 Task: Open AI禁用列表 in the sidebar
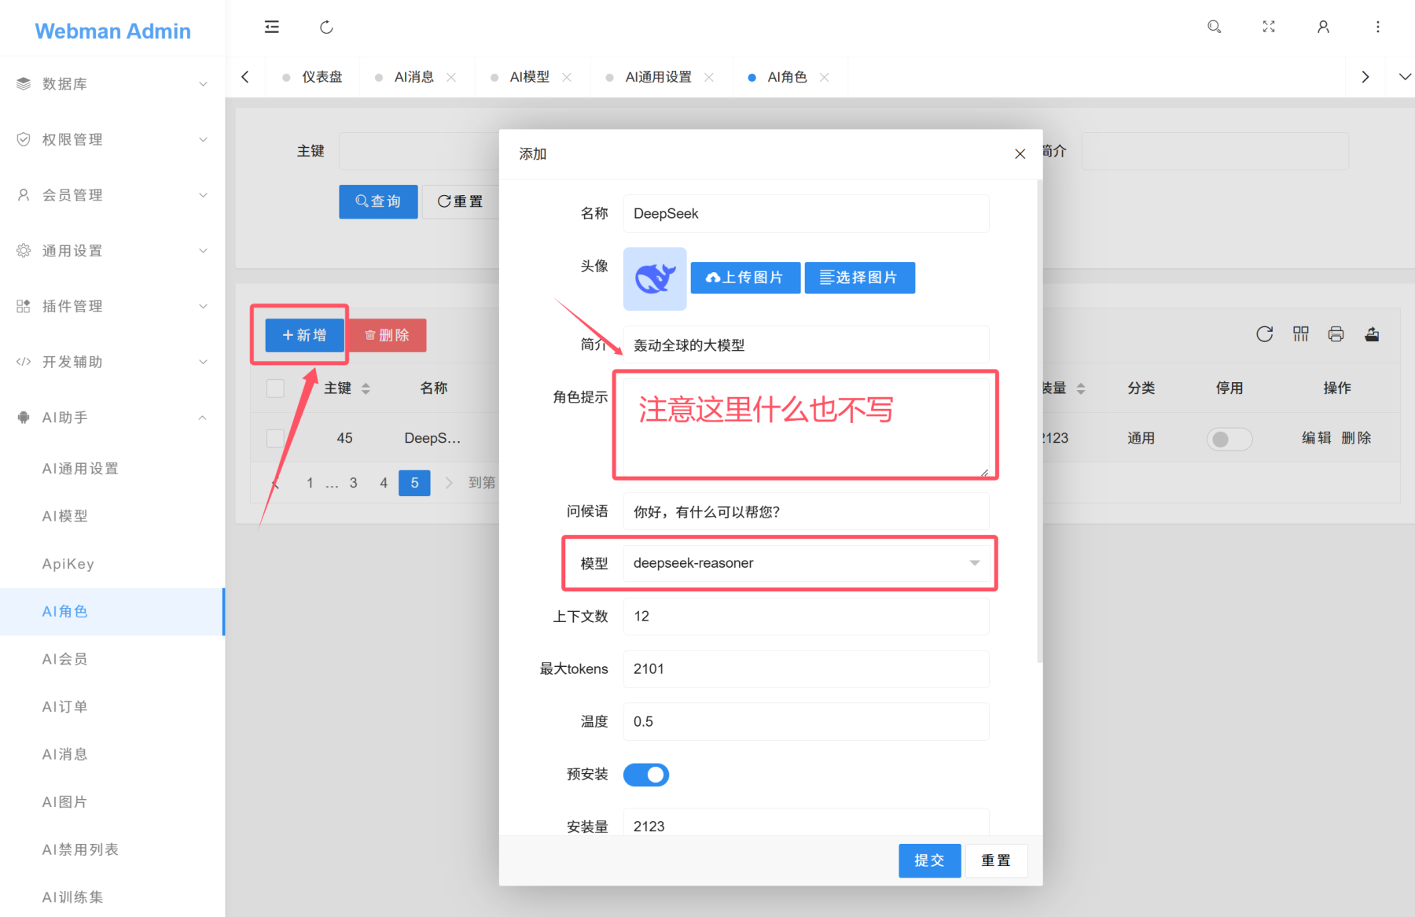point(112,849)
